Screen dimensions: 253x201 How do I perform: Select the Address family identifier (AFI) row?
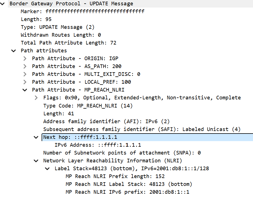(x=106, y=121)
